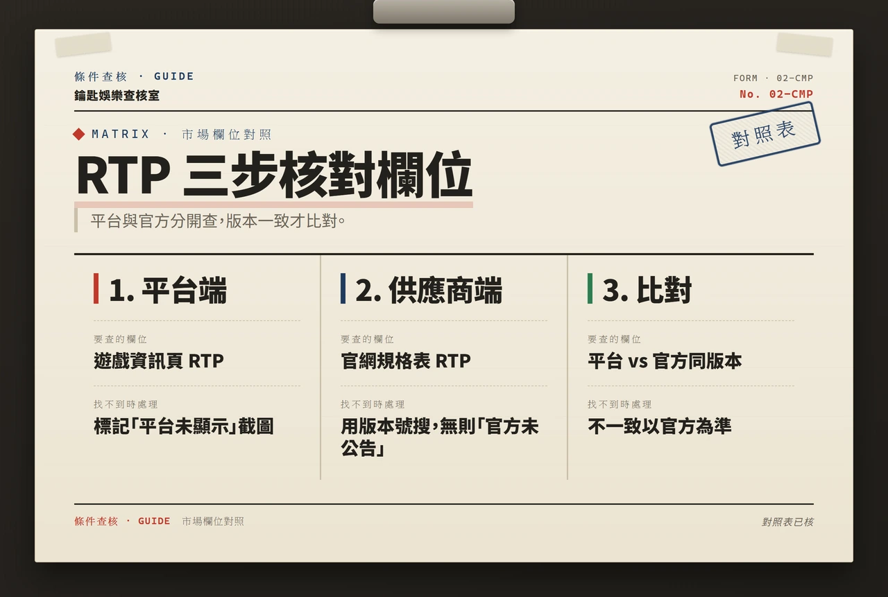Click 要查的欄位 label under 3. 比對
Image resolution: width=888 pixels, height=597 pixels.
[614, 339]
